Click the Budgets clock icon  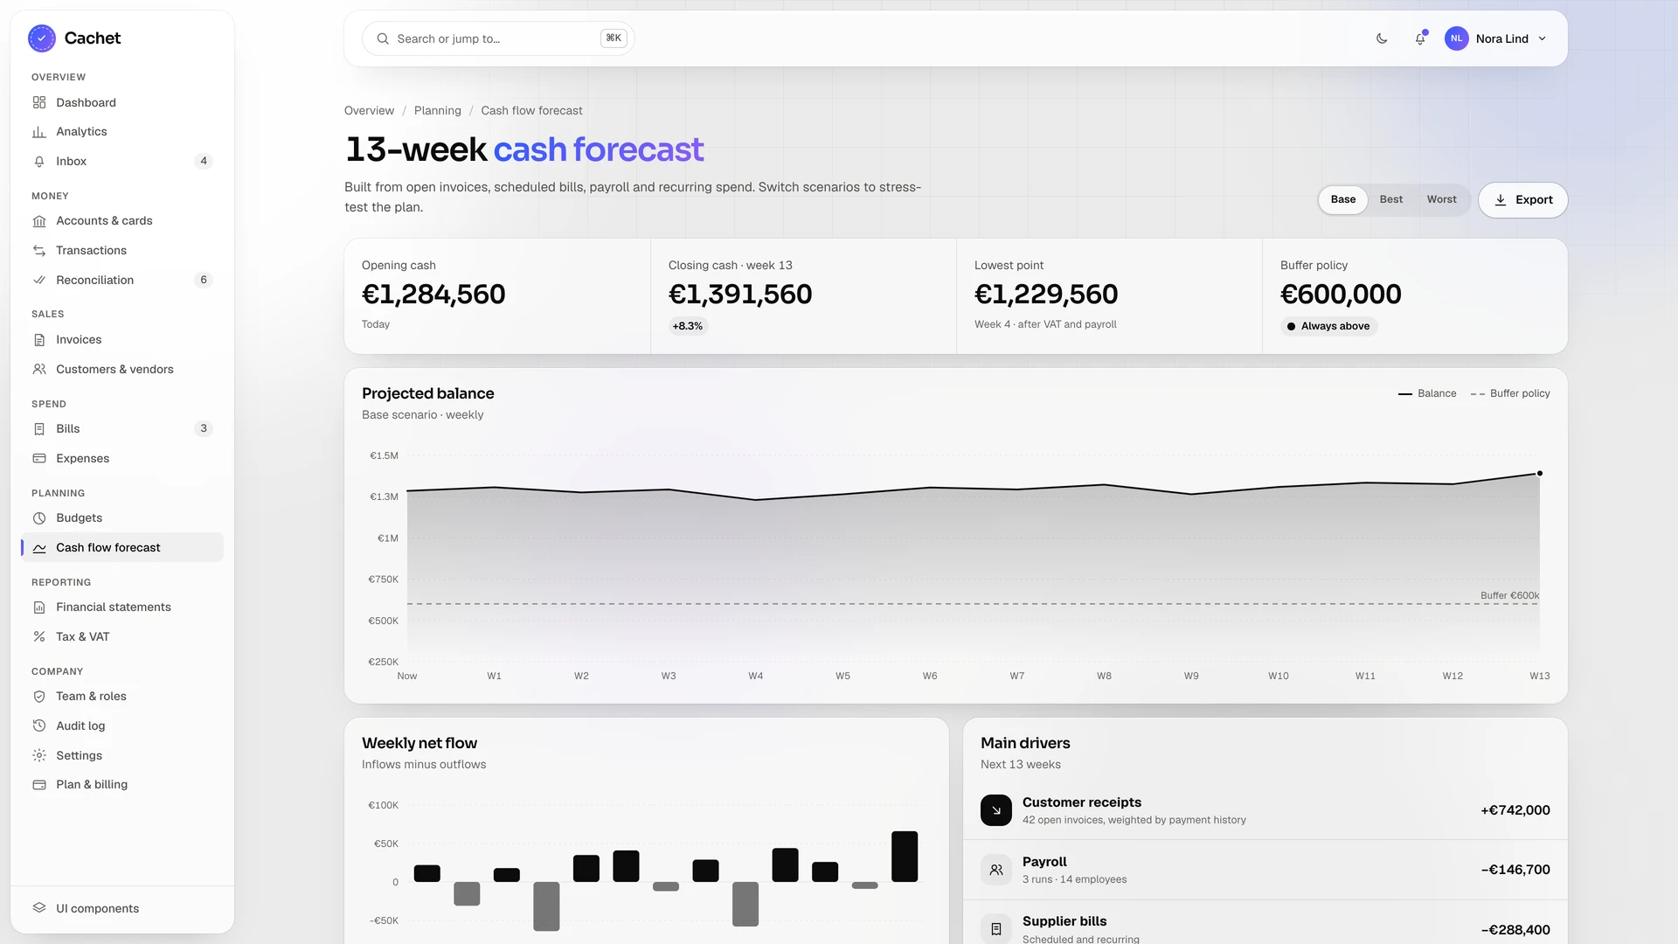point(39,518)
